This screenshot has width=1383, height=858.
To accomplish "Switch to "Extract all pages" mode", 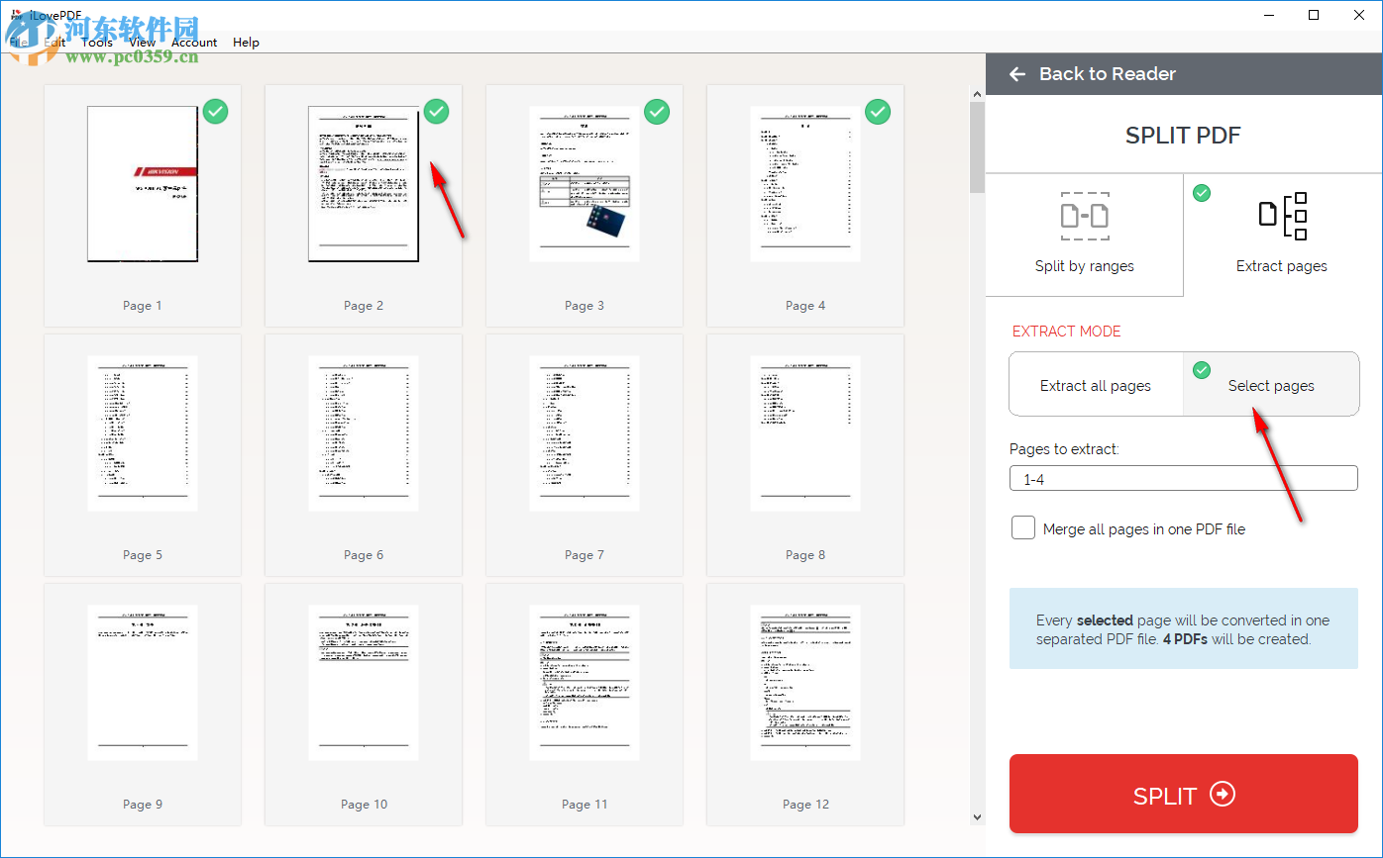I will (x=1095, y=384).
